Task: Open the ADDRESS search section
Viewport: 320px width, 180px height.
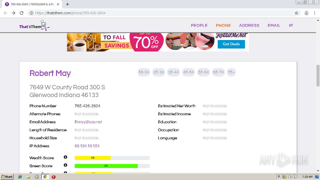Action: [x=249, y=25]
